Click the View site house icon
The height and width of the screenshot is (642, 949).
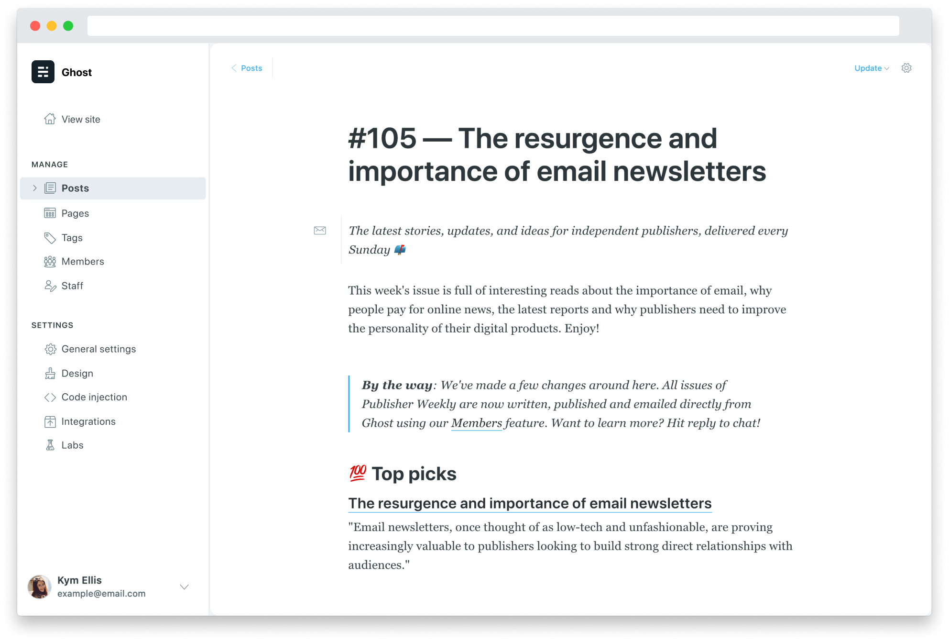point(50,119)
